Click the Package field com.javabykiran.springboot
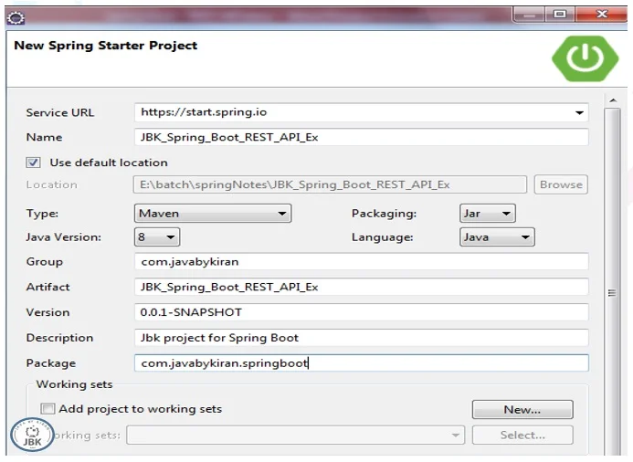 [362, 363]
